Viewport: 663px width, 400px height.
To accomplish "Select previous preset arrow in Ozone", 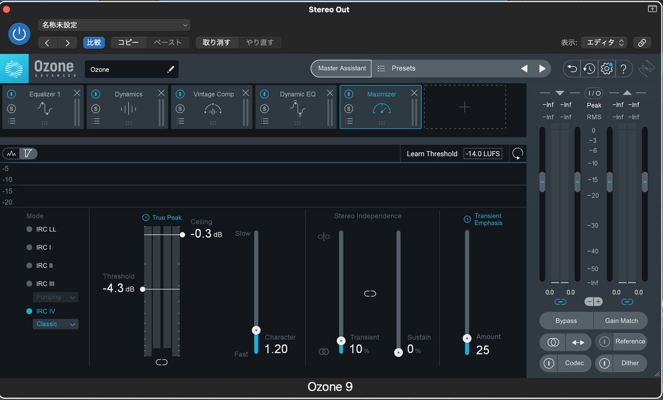I will coord(524,68).
